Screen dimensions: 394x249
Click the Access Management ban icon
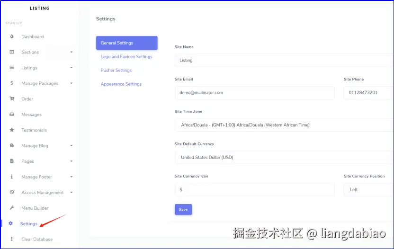tap(12, 192)
